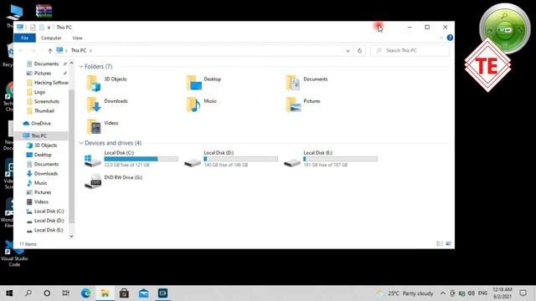This screenshot has height=301, width=536.
Task: Open the Music folder in Folders section
Action: pyautogui.click(x=193, y=105)
